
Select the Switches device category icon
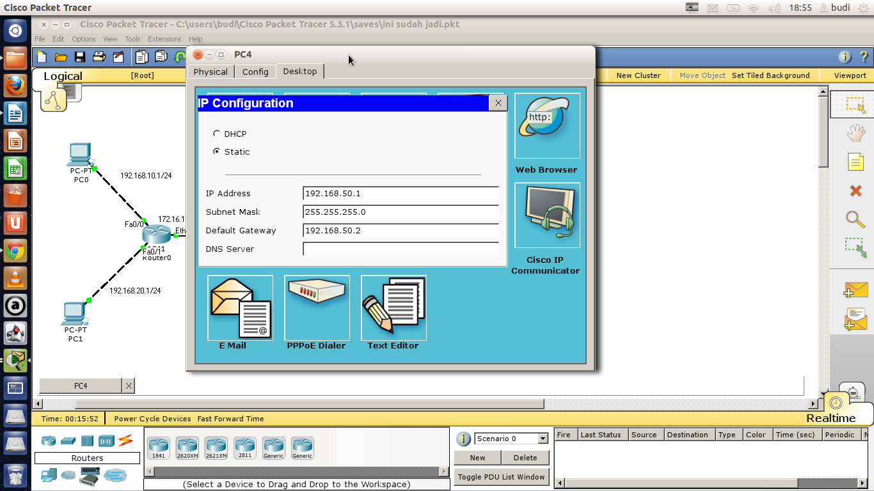[68, 440]
